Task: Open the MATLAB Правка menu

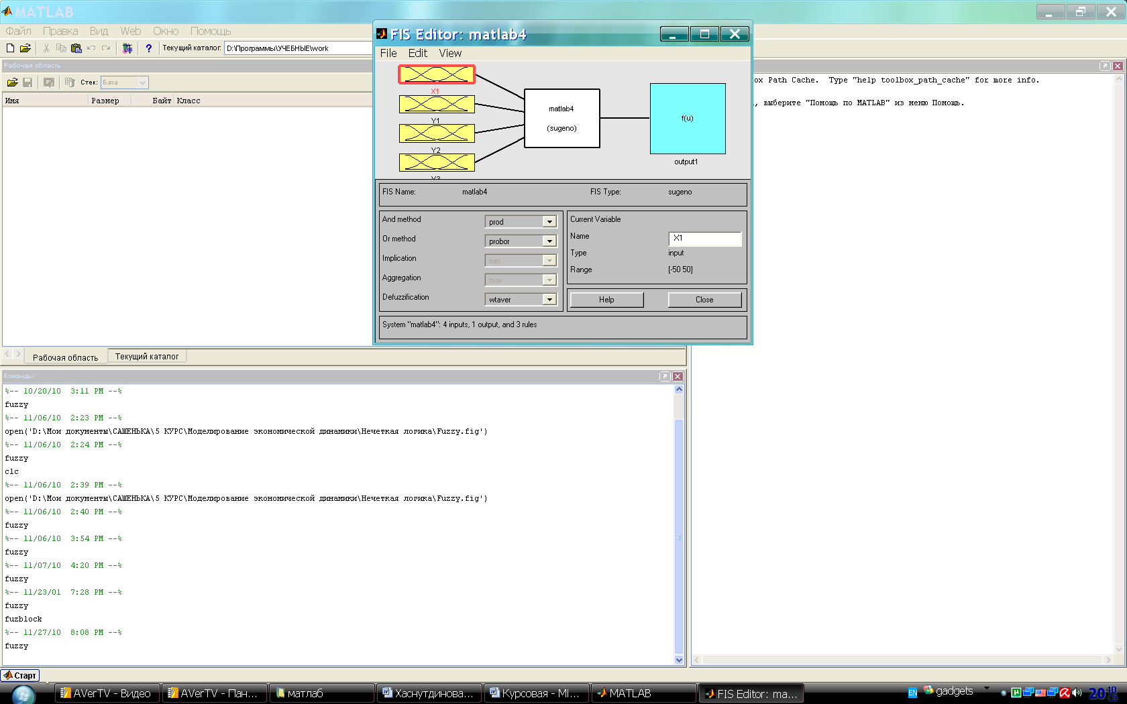Action: [60, 31]
